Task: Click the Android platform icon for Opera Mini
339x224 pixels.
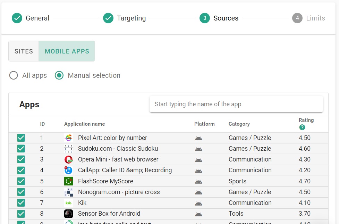Action: point(198,159)
